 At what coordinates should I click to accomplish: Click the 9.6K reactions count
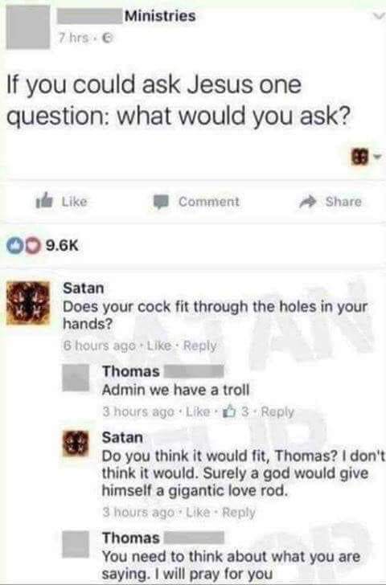click(x=62, y=246)
